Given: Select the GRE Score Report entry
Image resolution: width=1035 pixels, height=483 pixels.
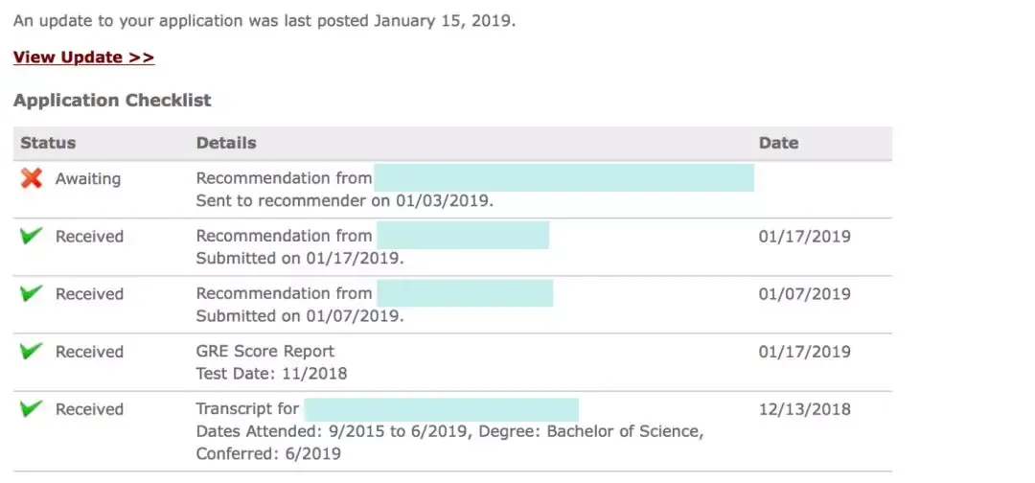Looking at the screenshot, I should point(265,351).
